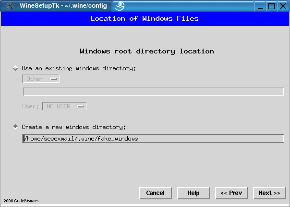The image size is (290, 207).
Task: Close the WineSetupTk window
Action: (x=283, y=6)
